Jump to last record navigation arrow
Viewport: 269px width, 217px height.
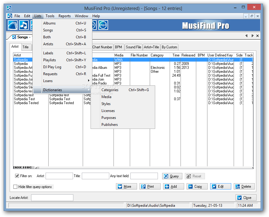pyautogui.click(x=30, y=167)
